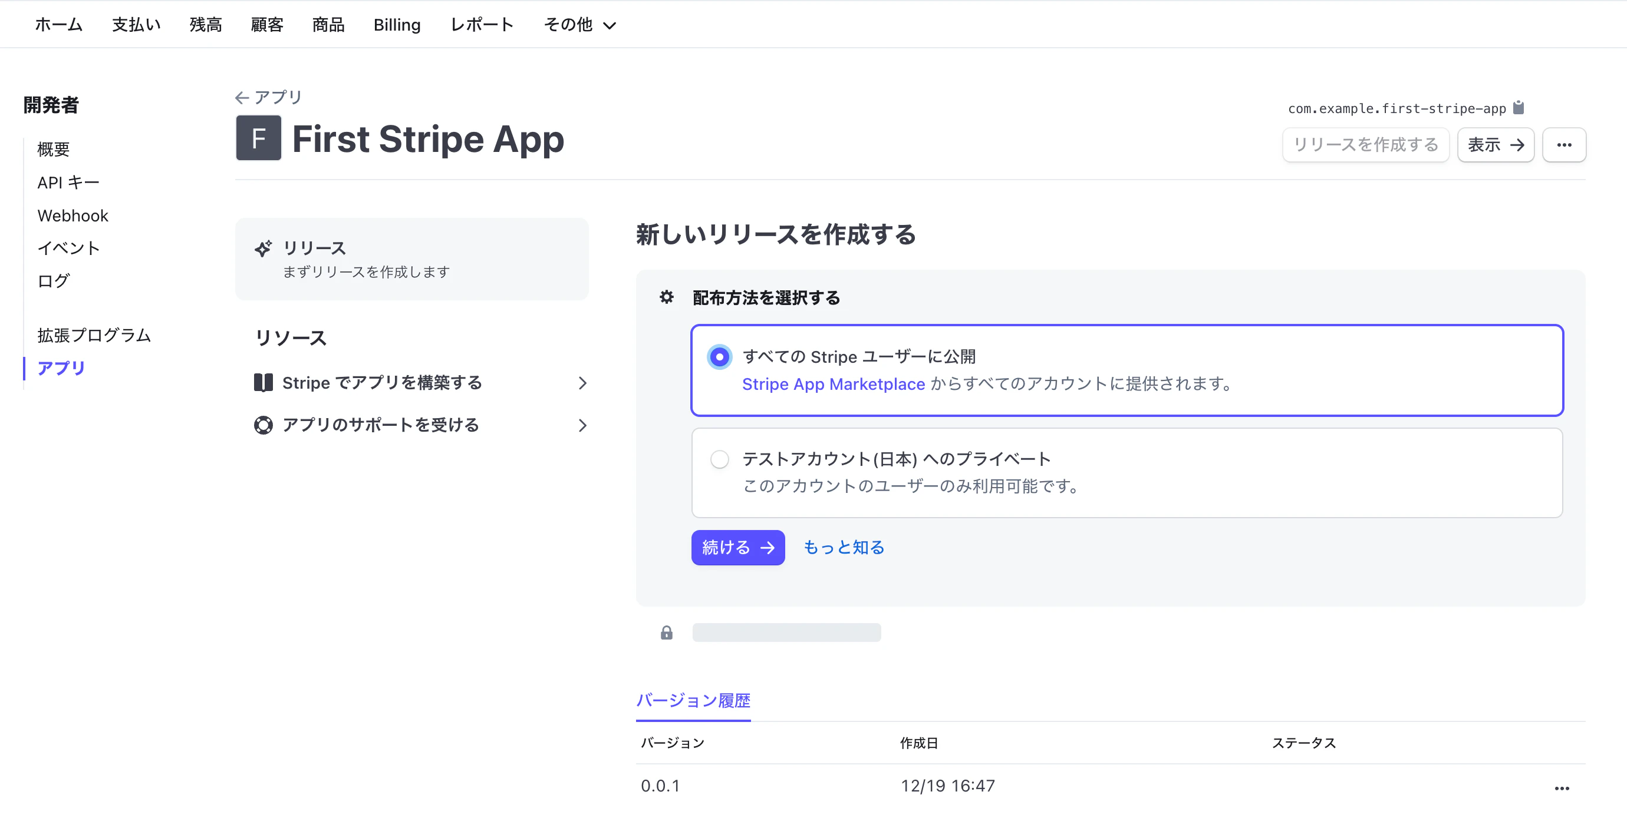The image size is (1627, 828).
Task: Click the F app logo icon
Action: pos(258,138)
